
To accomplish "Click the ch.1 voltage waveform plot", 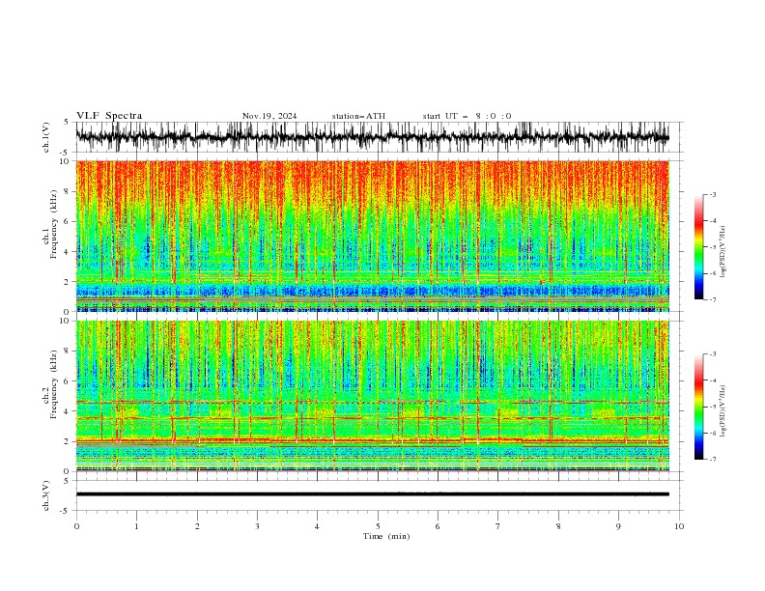I will click(372, 137).
